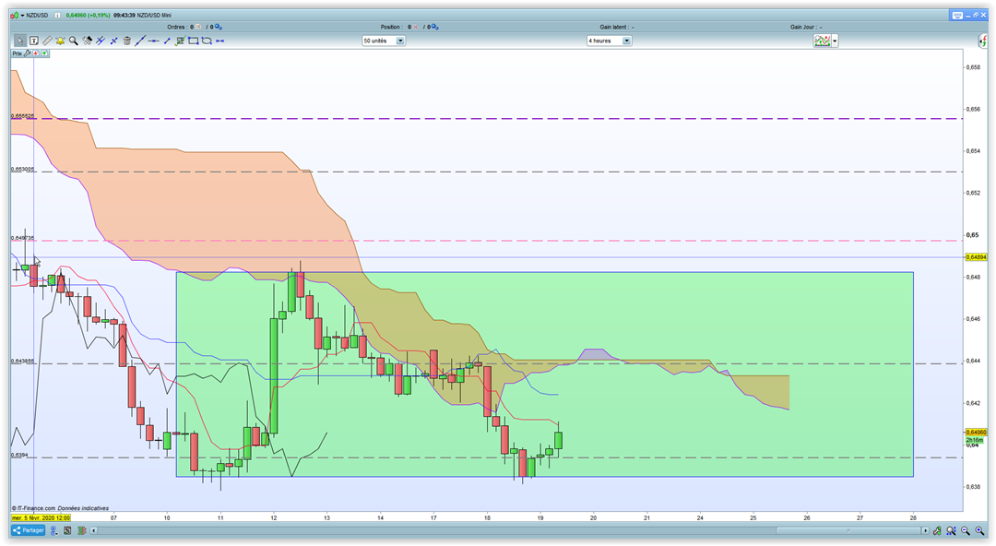Select the cursor pointer tool
Screen dimensions: 996x546
pos(20,41)
